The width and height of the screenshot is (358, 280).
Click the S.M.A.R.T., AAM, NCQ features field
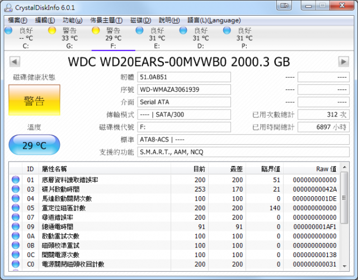[x=243, y=152]
